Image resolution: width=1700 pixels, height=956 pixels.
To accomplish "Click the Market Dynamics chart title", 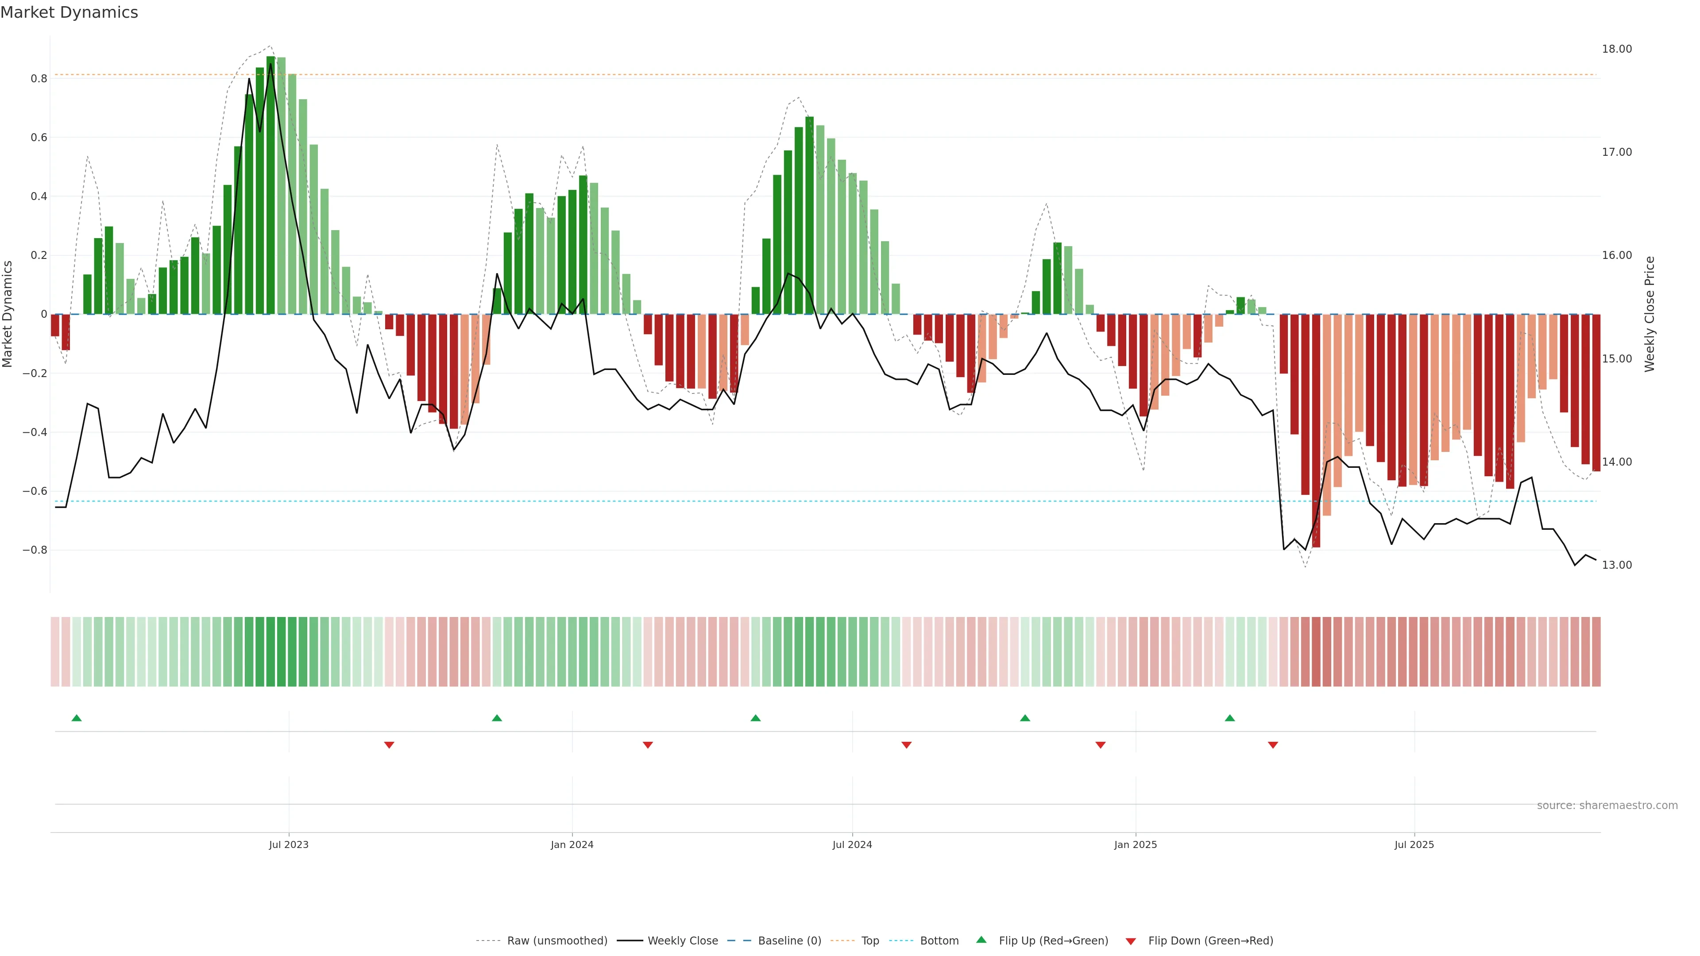I will click(x=70, y=12).
